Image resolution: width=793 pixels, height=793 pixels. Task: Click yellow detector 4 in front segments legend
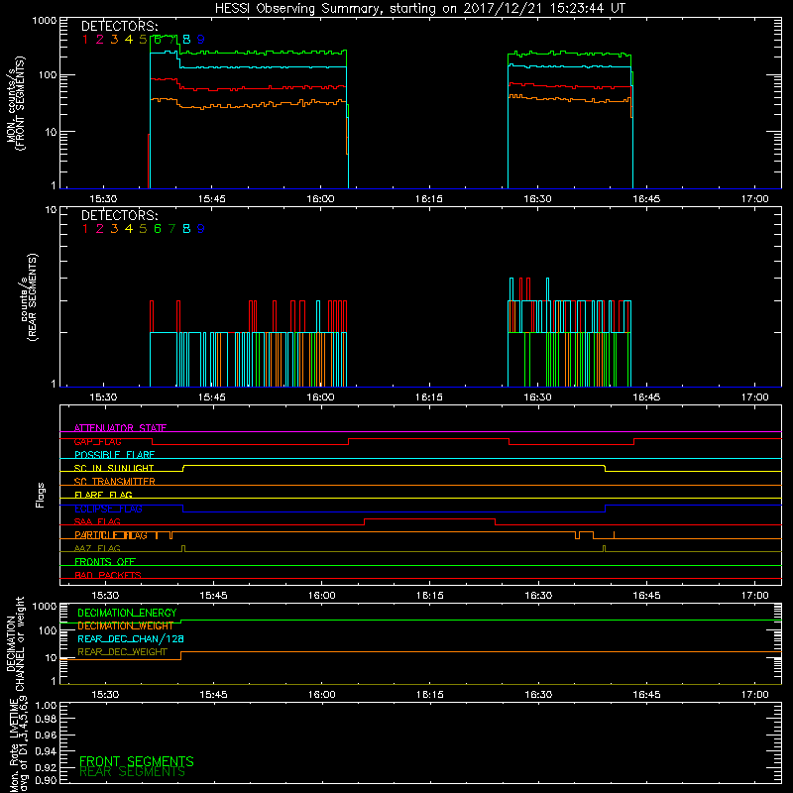coord(129,40)
